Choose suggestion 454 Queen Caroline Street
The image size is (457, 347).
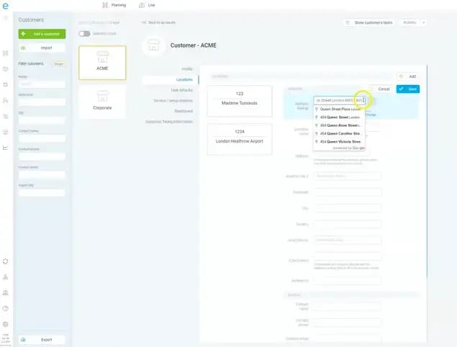(340, 134)
